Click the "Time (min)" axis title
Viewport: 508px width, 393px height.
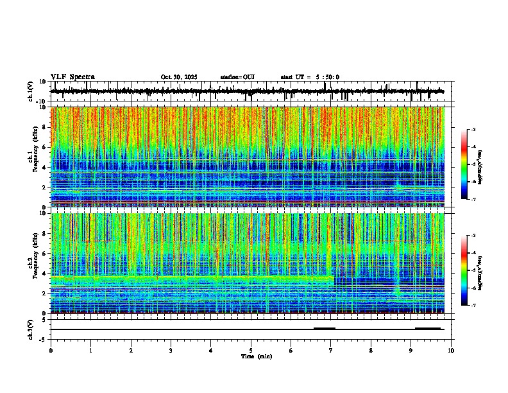(x=257, y=356)
